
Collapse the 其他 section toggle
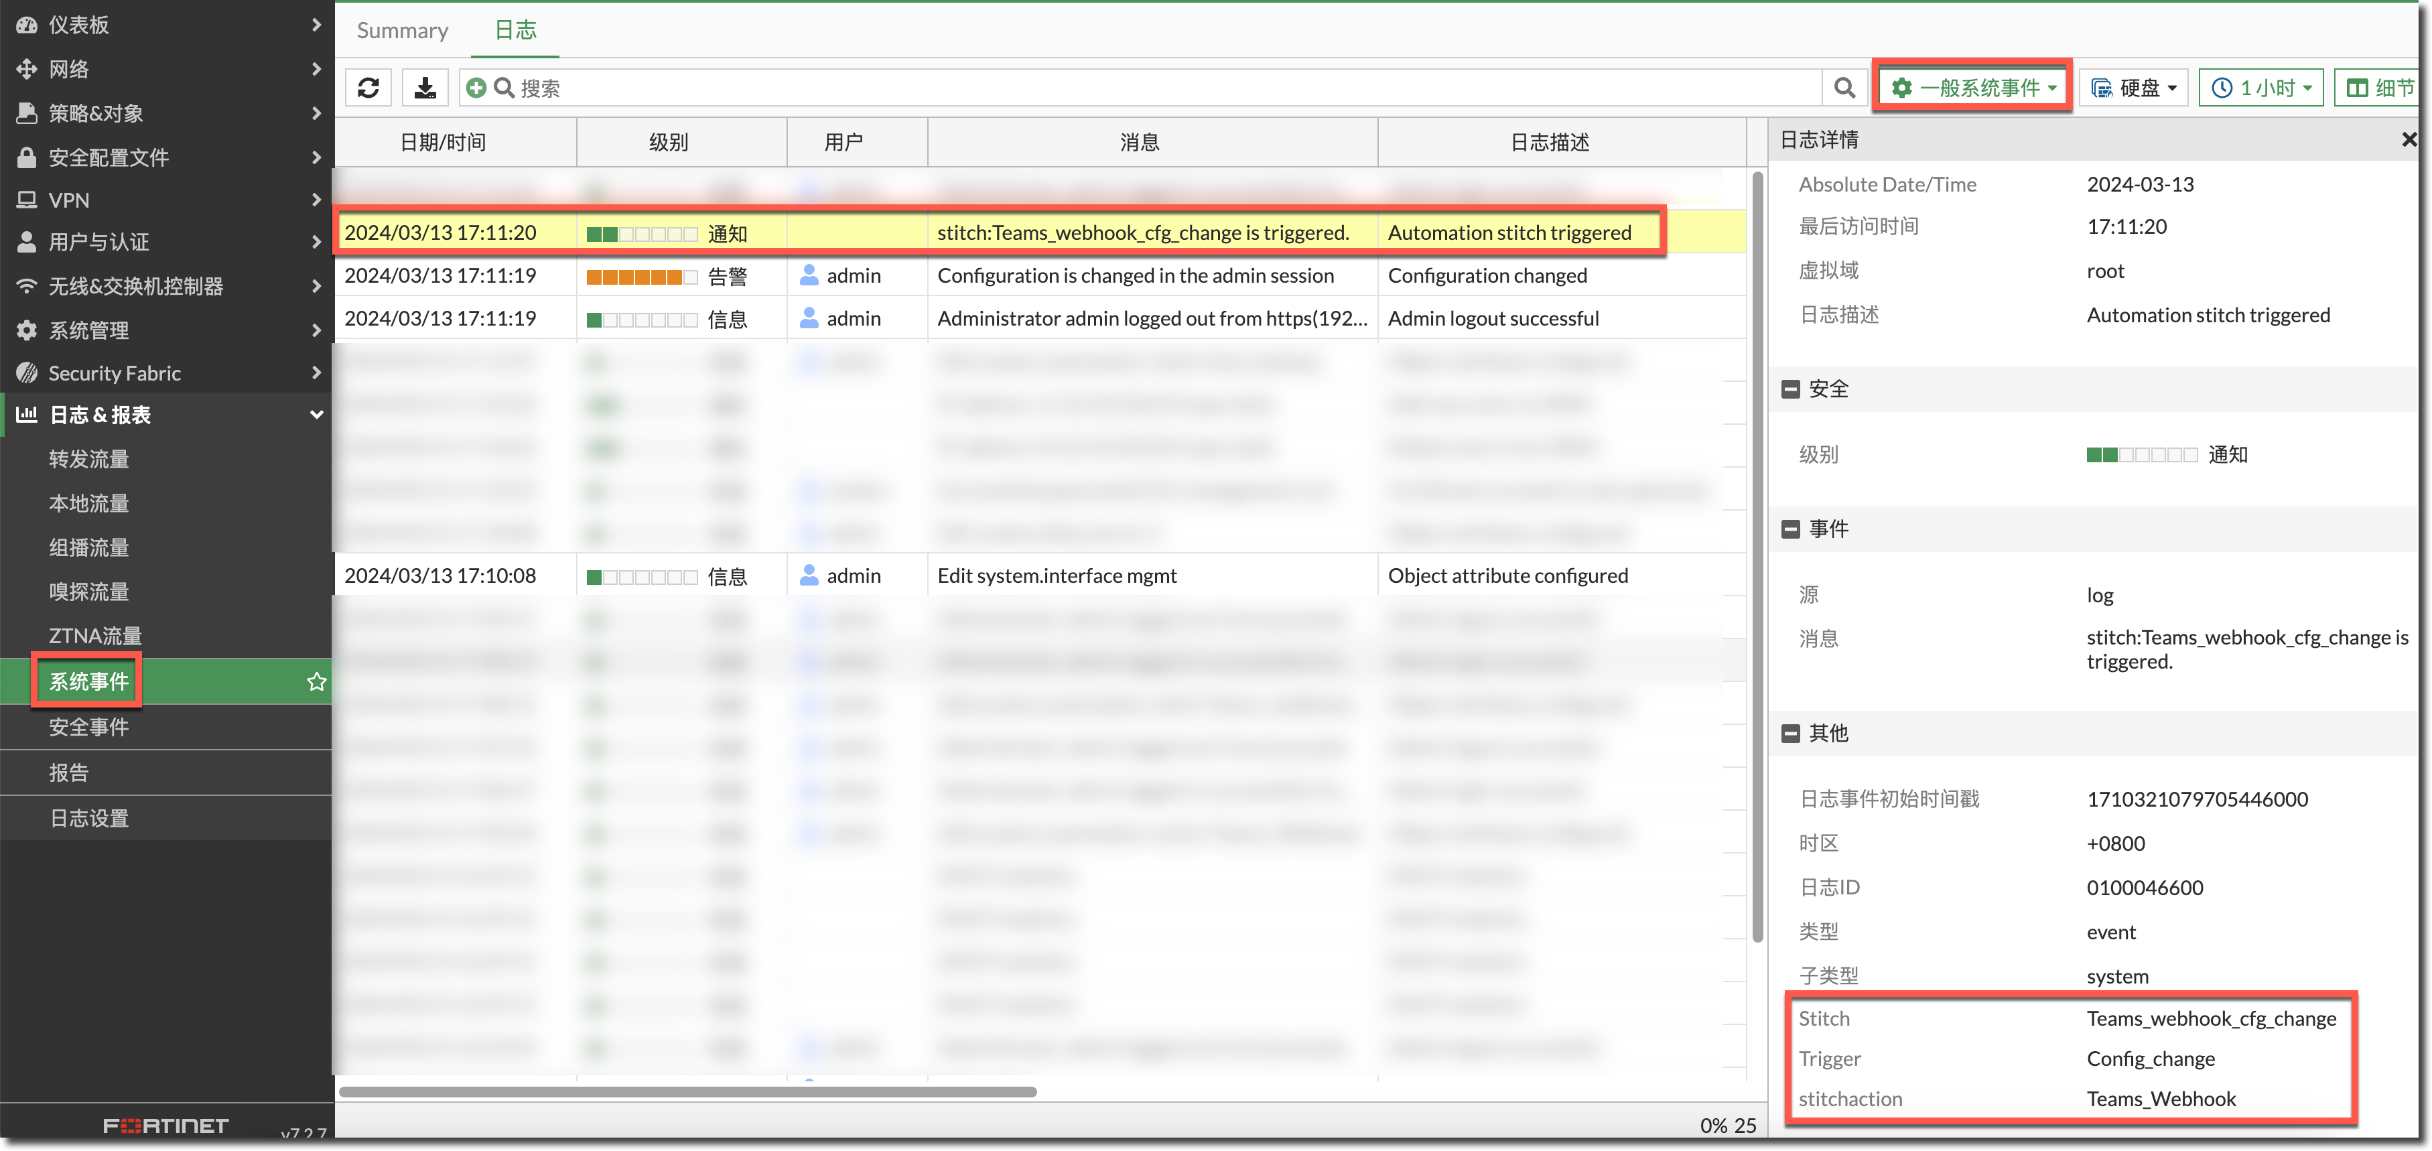1790,733
